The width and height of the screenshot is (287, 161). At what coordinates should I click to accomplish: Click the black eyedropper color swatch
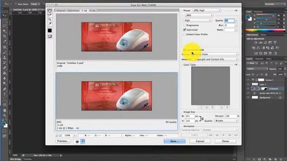coord(50,30)
